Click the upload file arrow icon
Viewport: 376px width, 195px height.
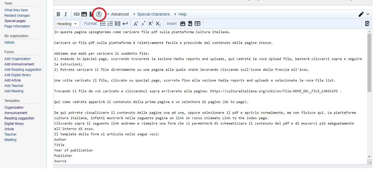pyautogui.click(x=99, y=14)
